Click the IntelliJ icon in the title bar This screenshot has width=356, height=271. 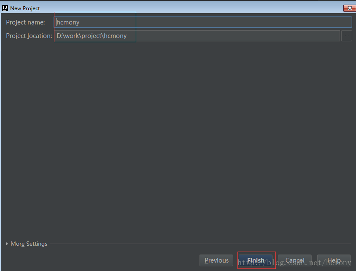[x=5, y=8]
